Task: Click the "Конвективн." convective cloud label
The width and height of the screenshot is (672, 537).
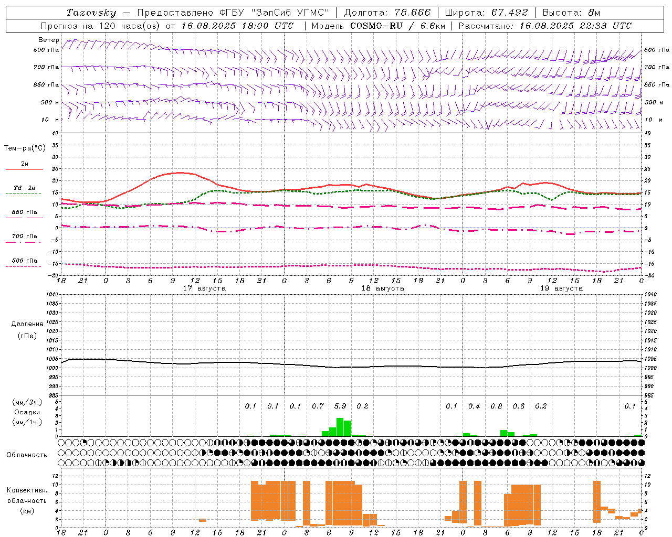Action: point(27,490)
